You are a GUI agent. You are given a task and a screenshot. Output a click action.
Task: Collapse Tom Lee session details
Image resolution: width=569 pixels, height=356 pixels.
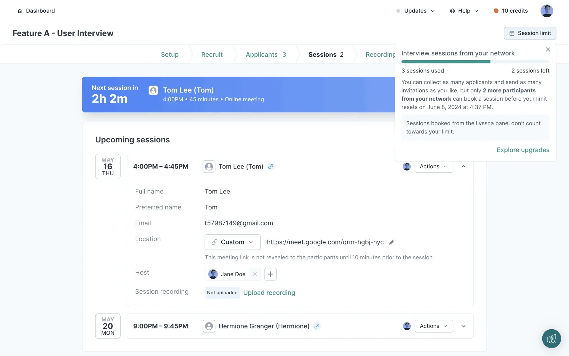pyautogui.click(x=463, y=167)
